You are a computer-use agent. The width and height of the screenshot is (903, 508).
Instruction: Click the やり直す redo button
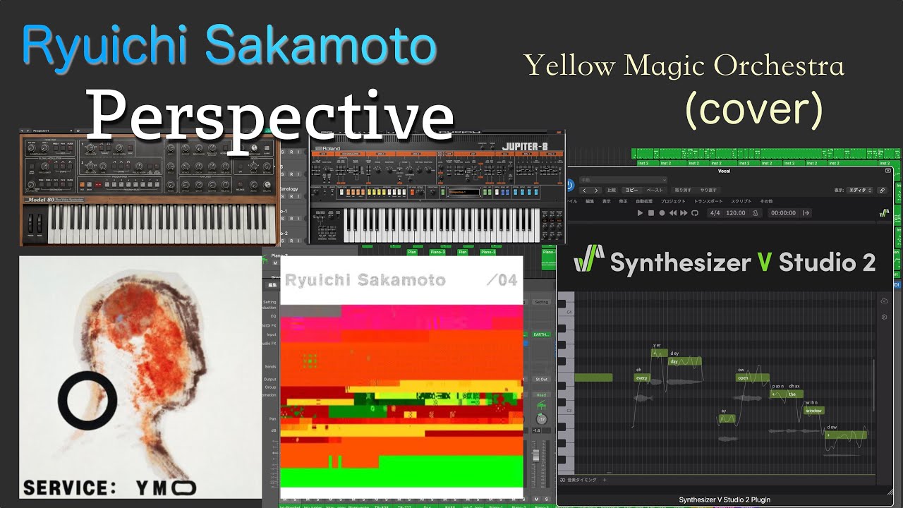(708, 190)
